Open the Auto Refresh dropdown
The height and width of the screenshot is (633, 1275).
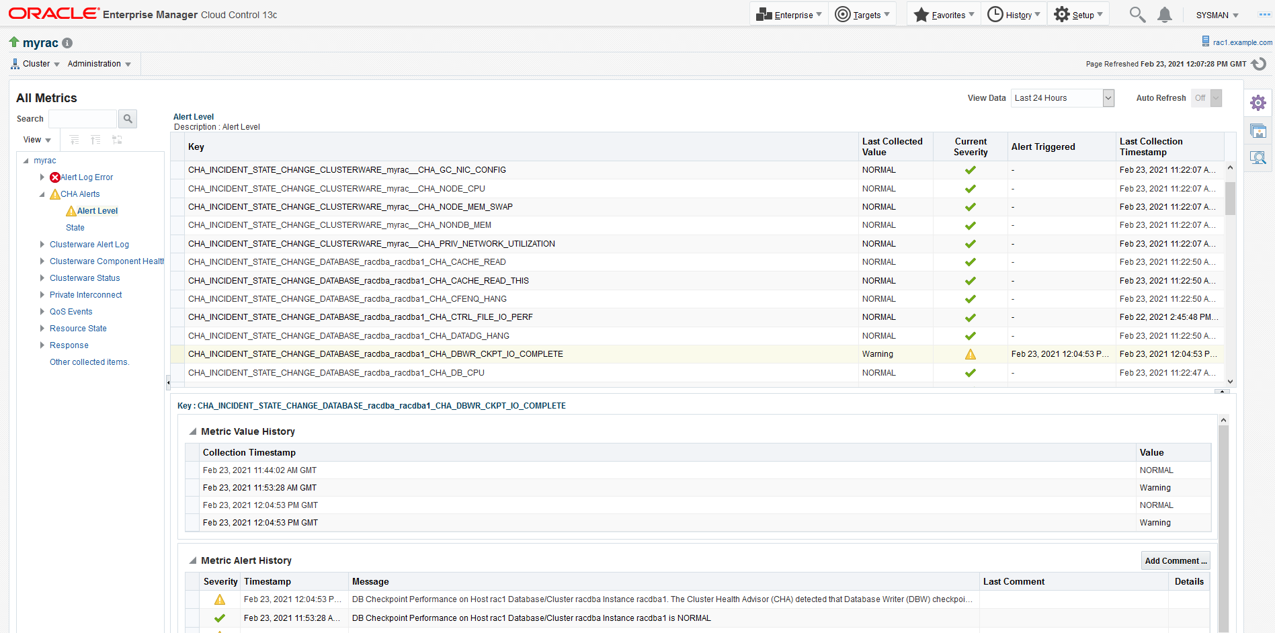(x=1206, y=98)
